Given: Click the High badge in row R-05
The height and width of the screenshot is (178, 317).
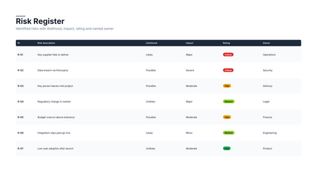Looking at the screenshot, I should pos(227,117).
